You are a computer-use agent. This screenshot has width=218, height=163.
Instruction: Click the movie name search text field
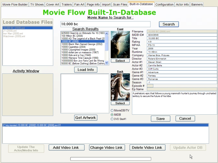point(105,24)
